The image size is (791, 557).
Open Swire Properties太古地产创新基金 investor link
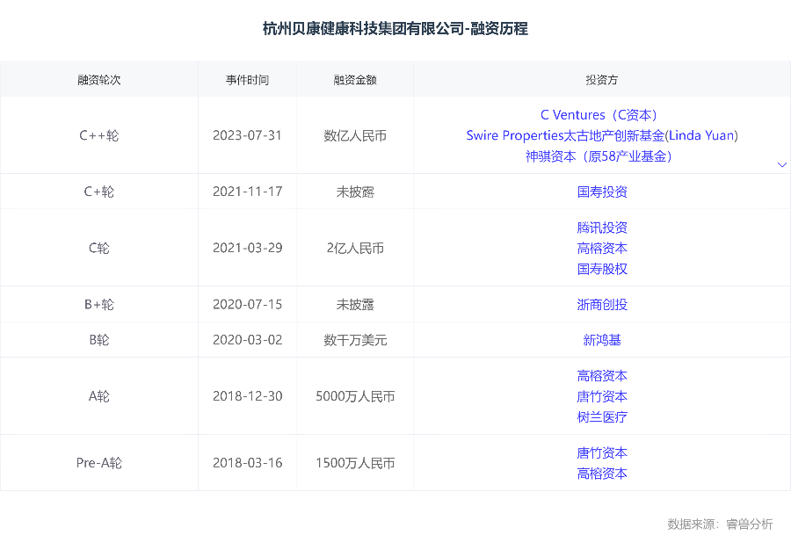[565, 135]
